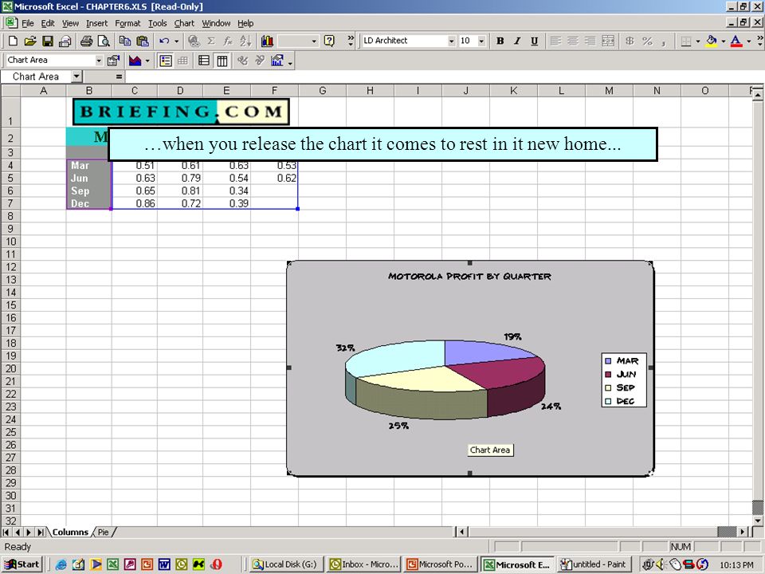The image size is (765, 574).
Task: Toggle the chart Data Table button
Action: 182,61
